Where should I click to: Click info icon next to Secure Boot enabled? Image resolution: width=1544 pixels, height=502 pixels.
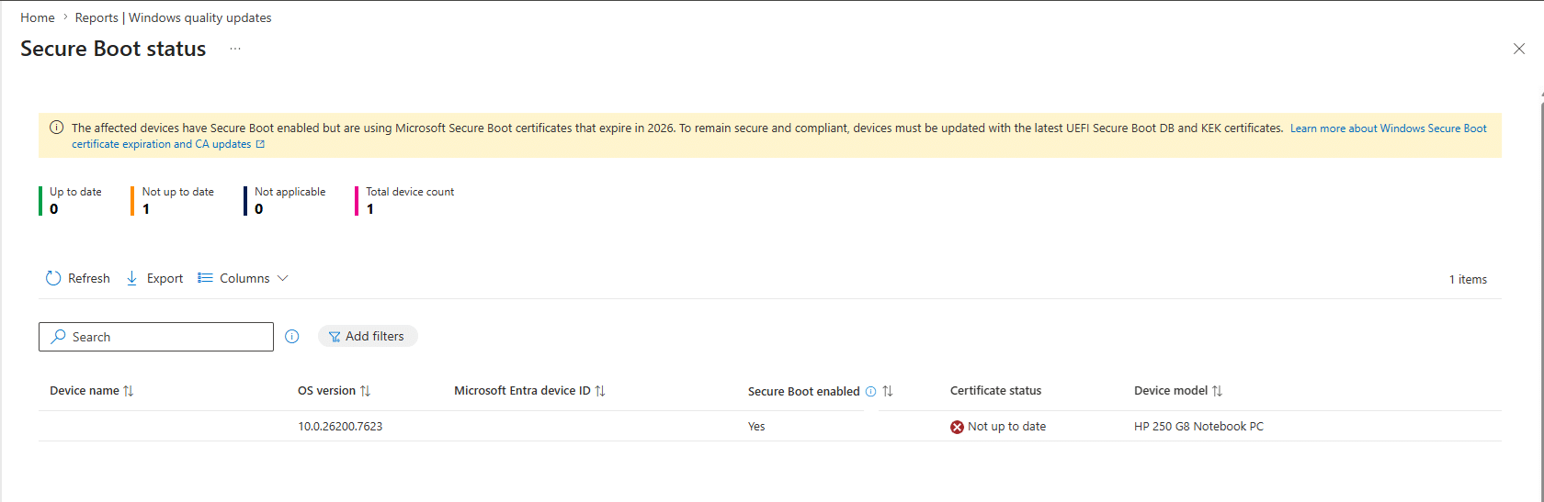pyautogui.click(x=870, y=391)
